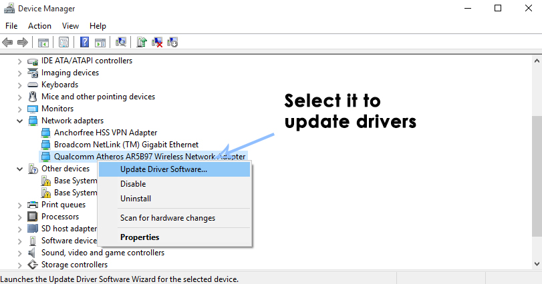Choose Disable from the context menu
The image size is (542, 284).
174,184
